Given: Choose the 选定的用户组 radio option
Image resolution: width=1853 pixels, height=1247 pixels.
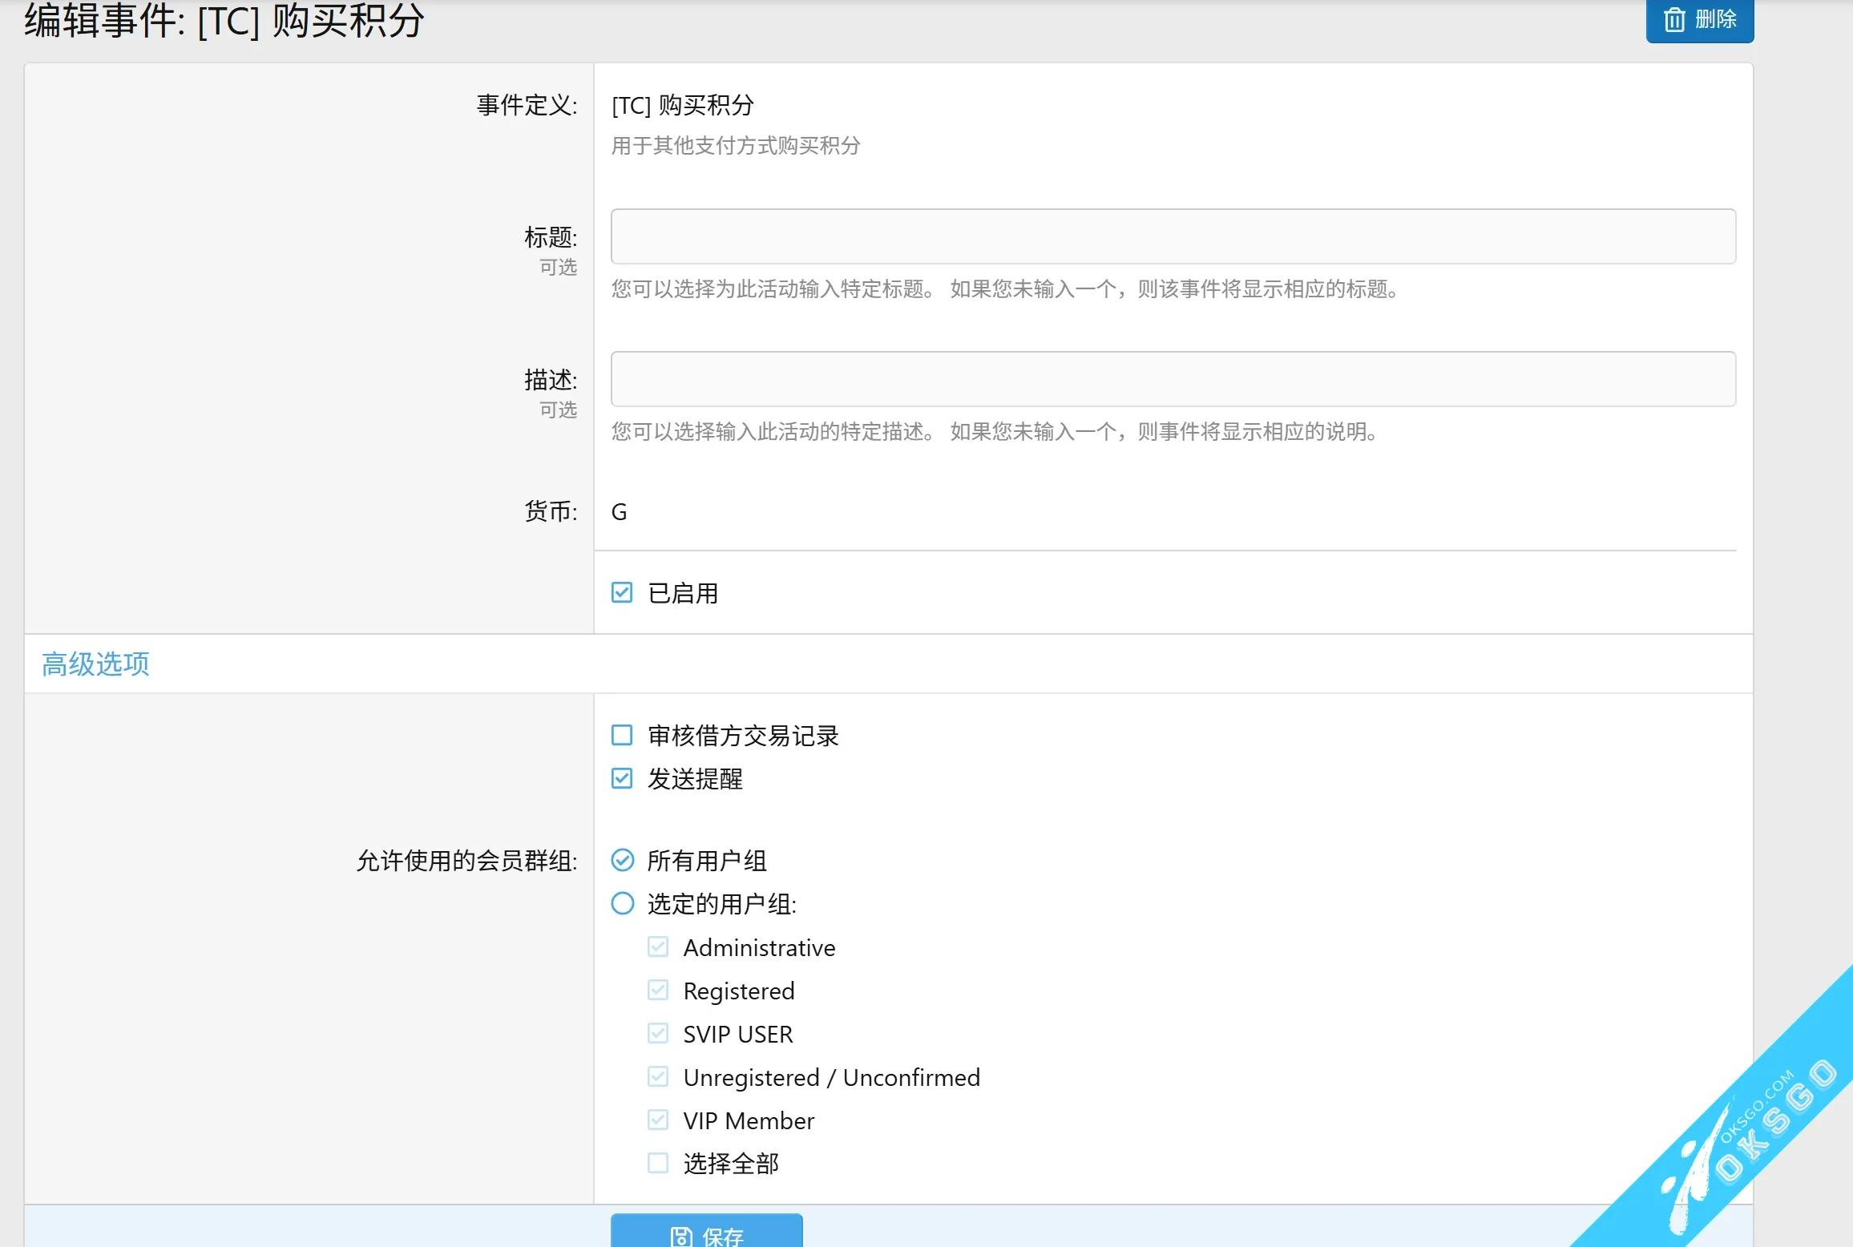Looking at the screenshot, I should (623, 903).
